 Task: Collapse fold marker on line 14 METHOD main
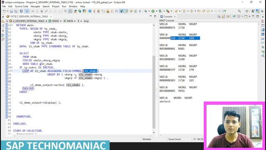12,25
